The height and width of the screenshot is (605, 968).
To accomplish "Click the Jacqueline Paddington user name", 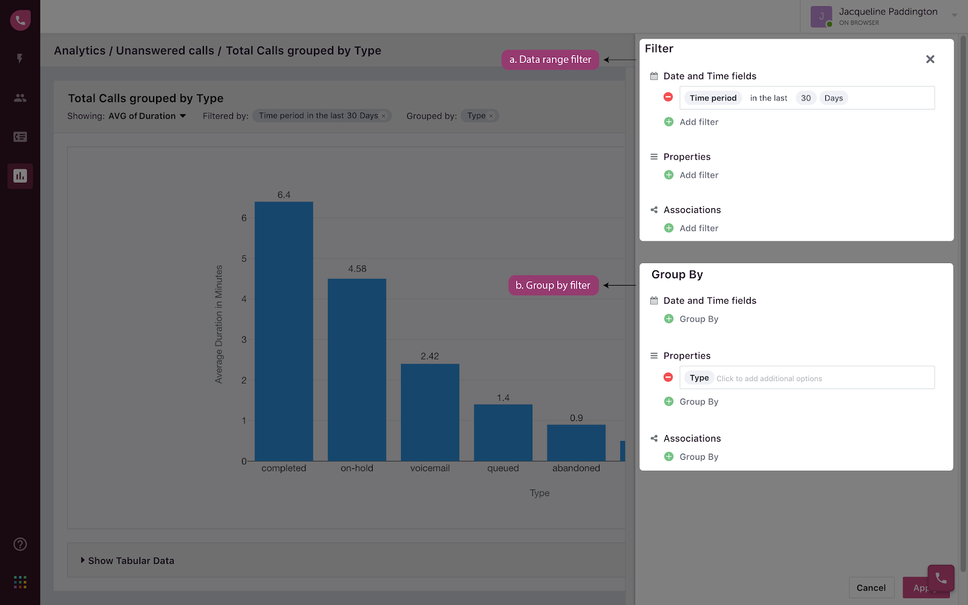I will (x=888, y=11).
